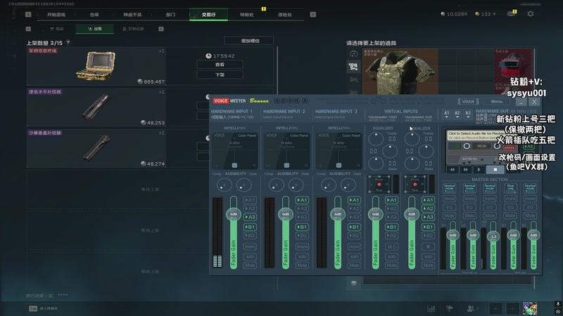
Task: Click 下架 to delist the military terminal
Action: coord(220,75)
